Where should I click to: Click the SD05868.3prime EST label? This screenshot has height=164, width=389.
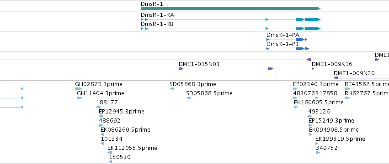193,84
